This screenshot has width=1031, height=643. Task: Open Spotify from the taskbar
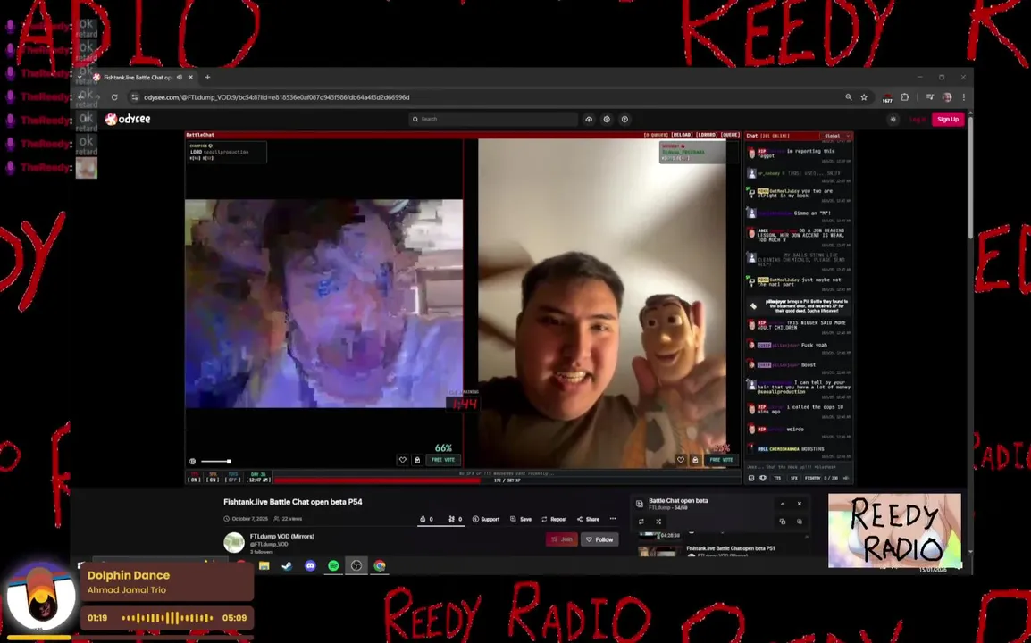(x=333, y=565)
